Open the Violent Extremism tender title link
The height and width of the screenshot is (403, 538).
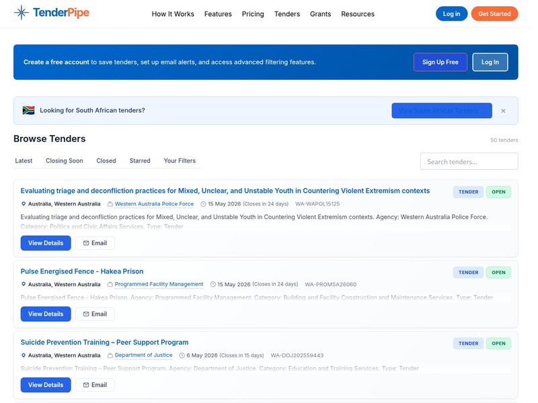point(225,191)
